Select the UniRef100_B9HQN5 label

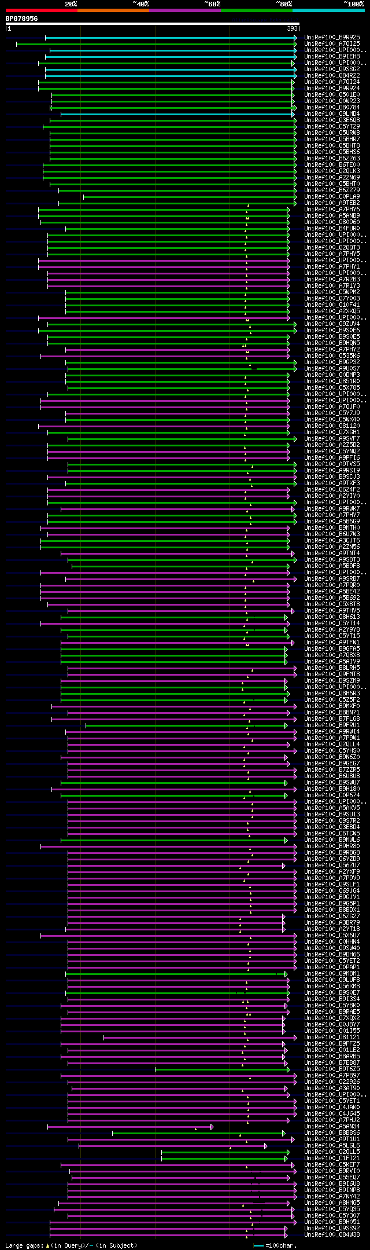pyautogui.click(x=332, y=343)
